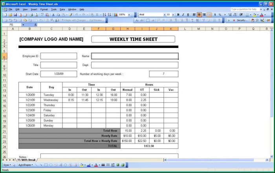Open Print Preview from the toolbar

[x=36, y=15]
